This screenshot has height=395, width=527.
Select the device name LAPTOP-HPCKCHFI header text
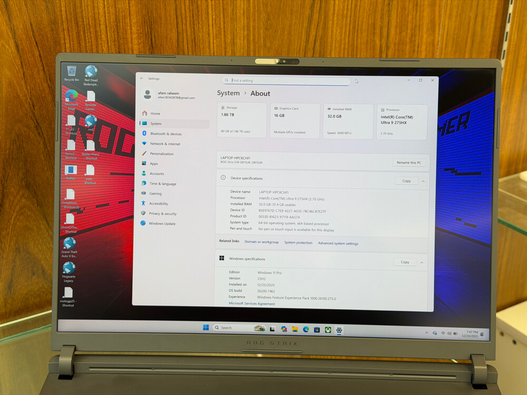(x=235, y=158)
